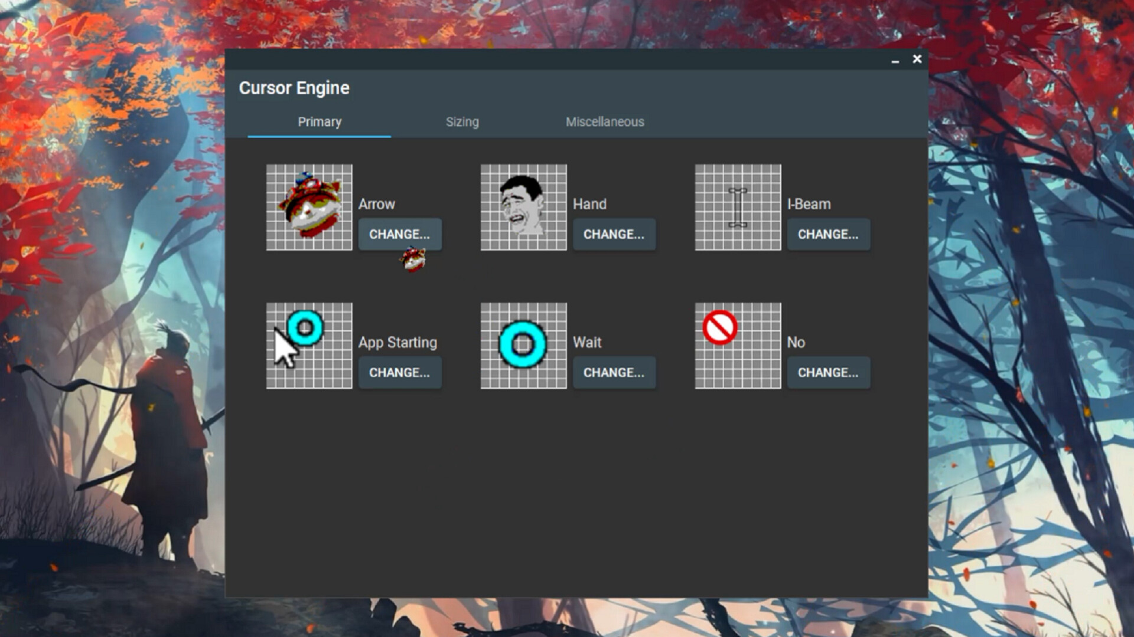Viewport: 1134px width, 637px height.
Task: Change the No cursor
Action: click(x=829, y=373)
